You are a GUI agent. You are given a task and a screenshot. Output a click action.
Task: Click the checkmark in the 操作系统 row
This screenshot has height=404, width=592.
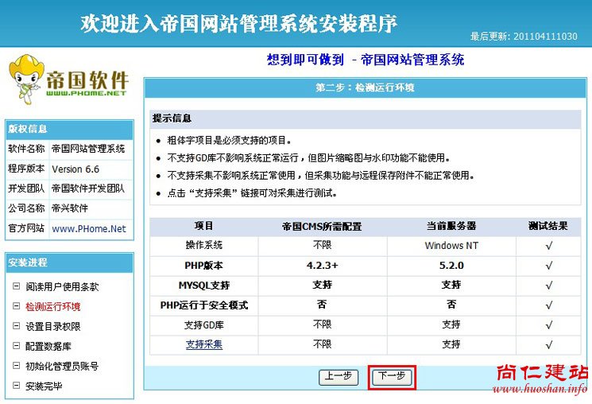click(x=548, y=246)
